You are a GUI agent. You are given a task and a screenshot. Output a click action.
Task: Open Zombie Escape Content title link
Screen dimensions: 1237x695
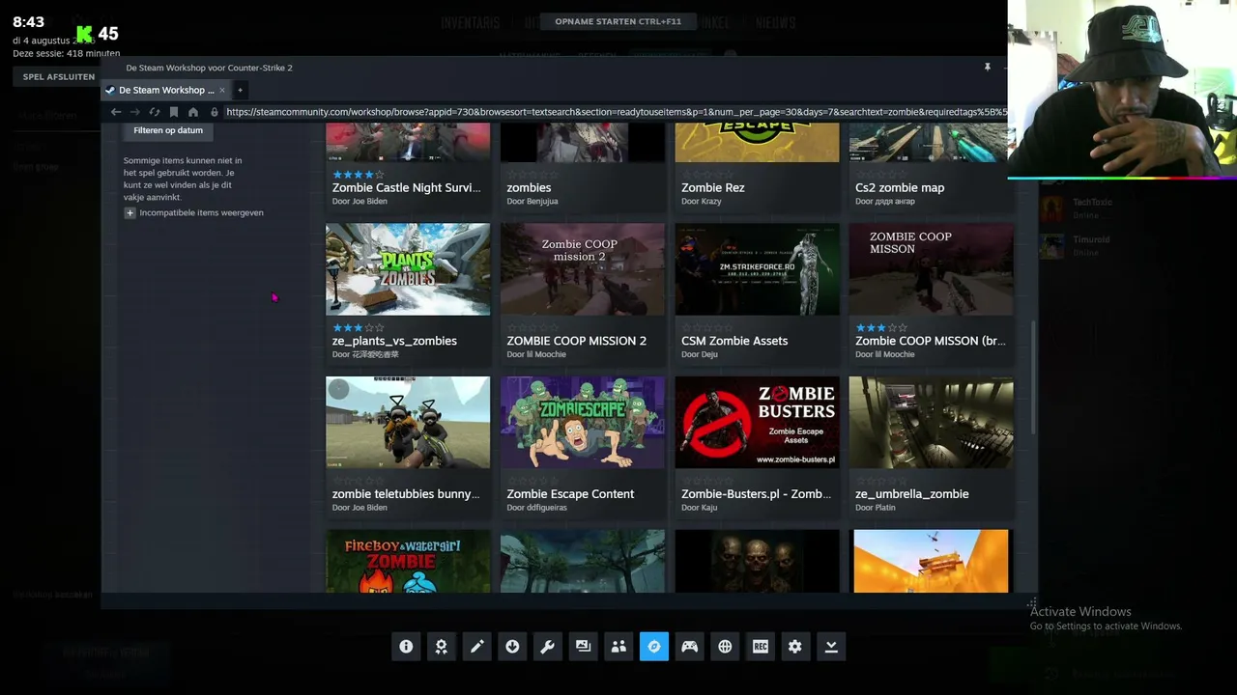(570, 494)
